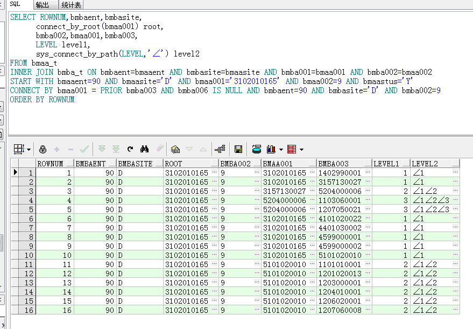Image resolution: width=473 pixels, height=329 pixels.
Task: Click BMBA003 cell value 1103060001
Action: (340, 200)
